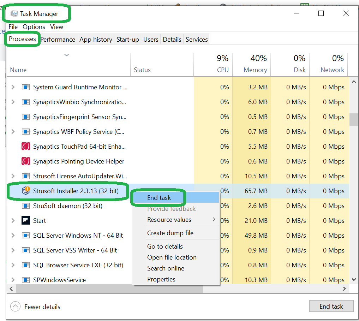
Task: Expand the System Guard Runtime Monitor process
Action: [13, 87]
